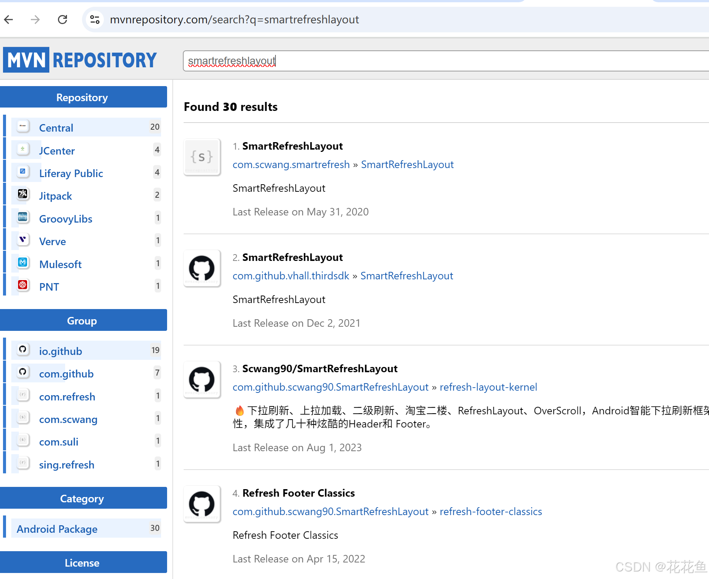
Task: Click the sing.refresh group icon
Action: 23,463
